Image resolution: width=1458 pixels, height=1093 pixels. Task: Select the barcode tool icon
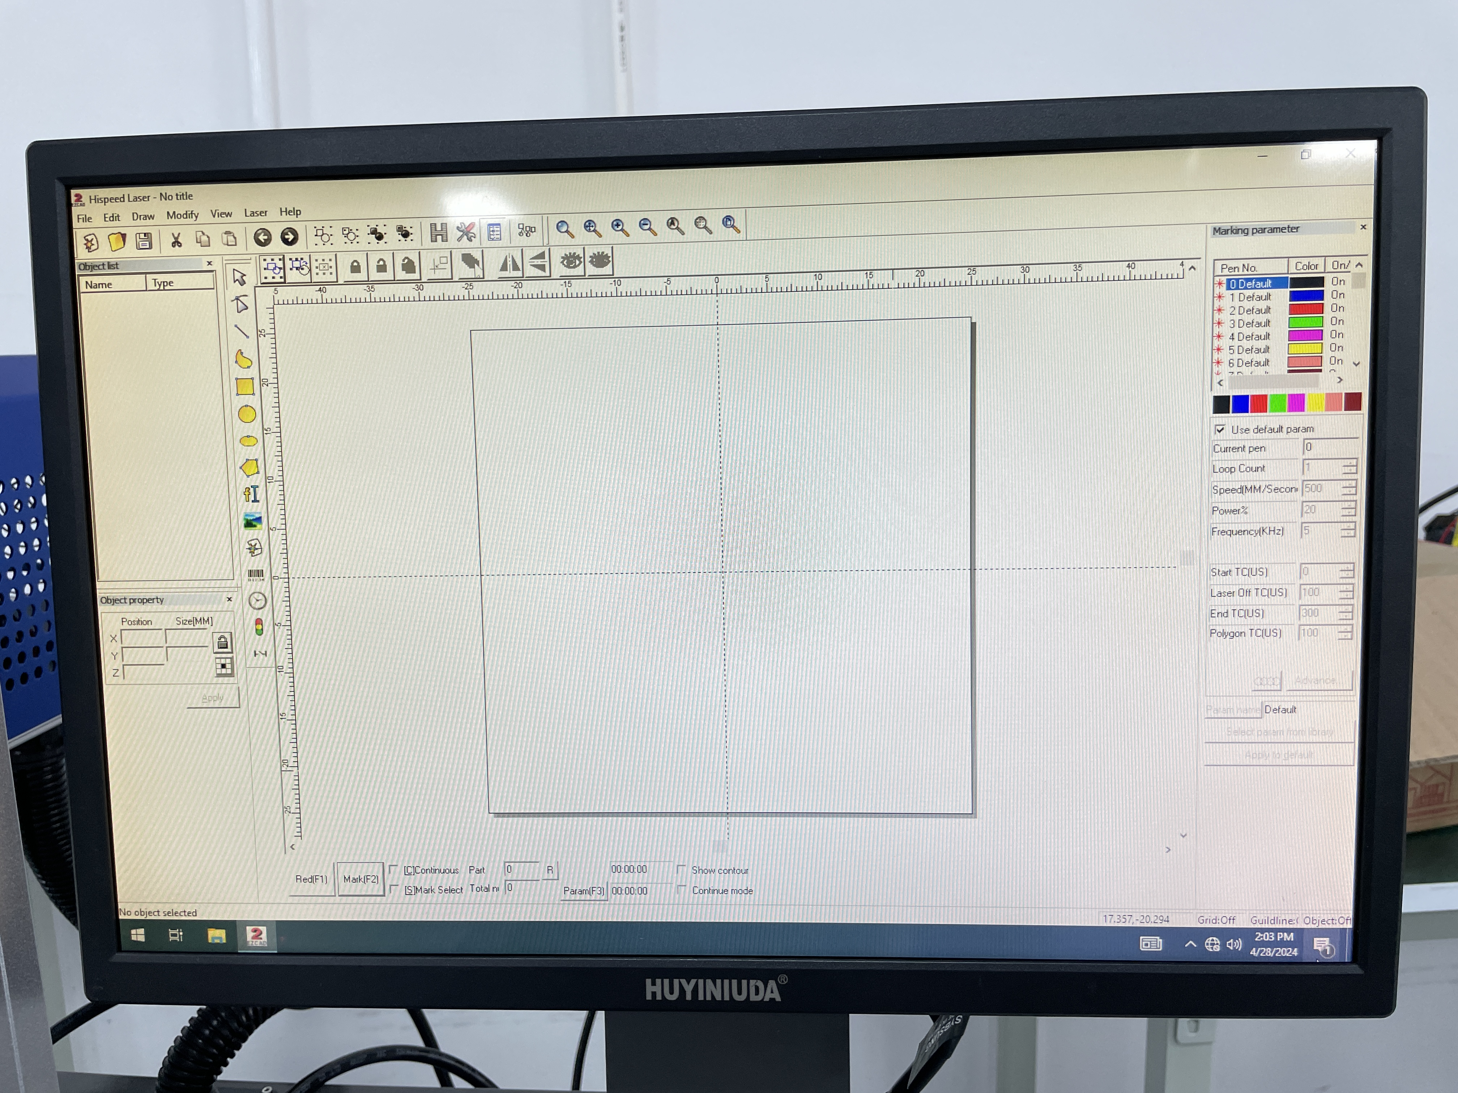tap(255, 575)
